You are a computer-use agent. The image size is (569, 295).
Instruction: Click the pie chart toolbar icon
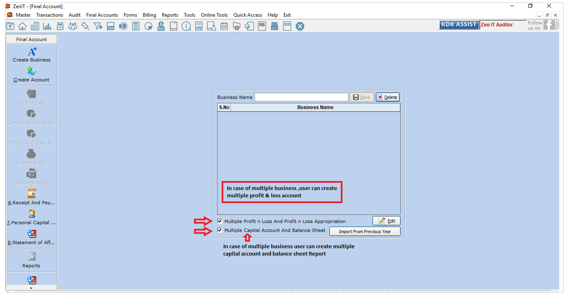pyautogui.click(x=148, y=26)
